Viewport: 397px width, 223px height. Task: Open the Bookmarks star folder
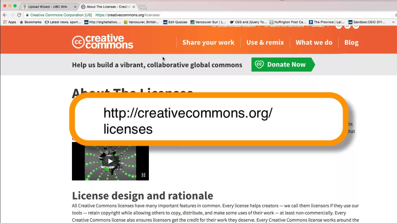30,22
